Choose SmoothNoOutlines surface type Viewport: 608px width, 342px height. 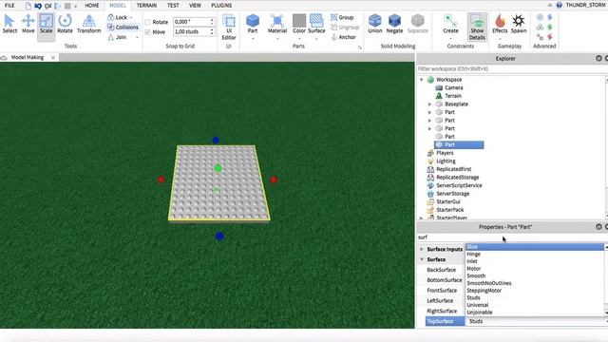tap(535, 283)
